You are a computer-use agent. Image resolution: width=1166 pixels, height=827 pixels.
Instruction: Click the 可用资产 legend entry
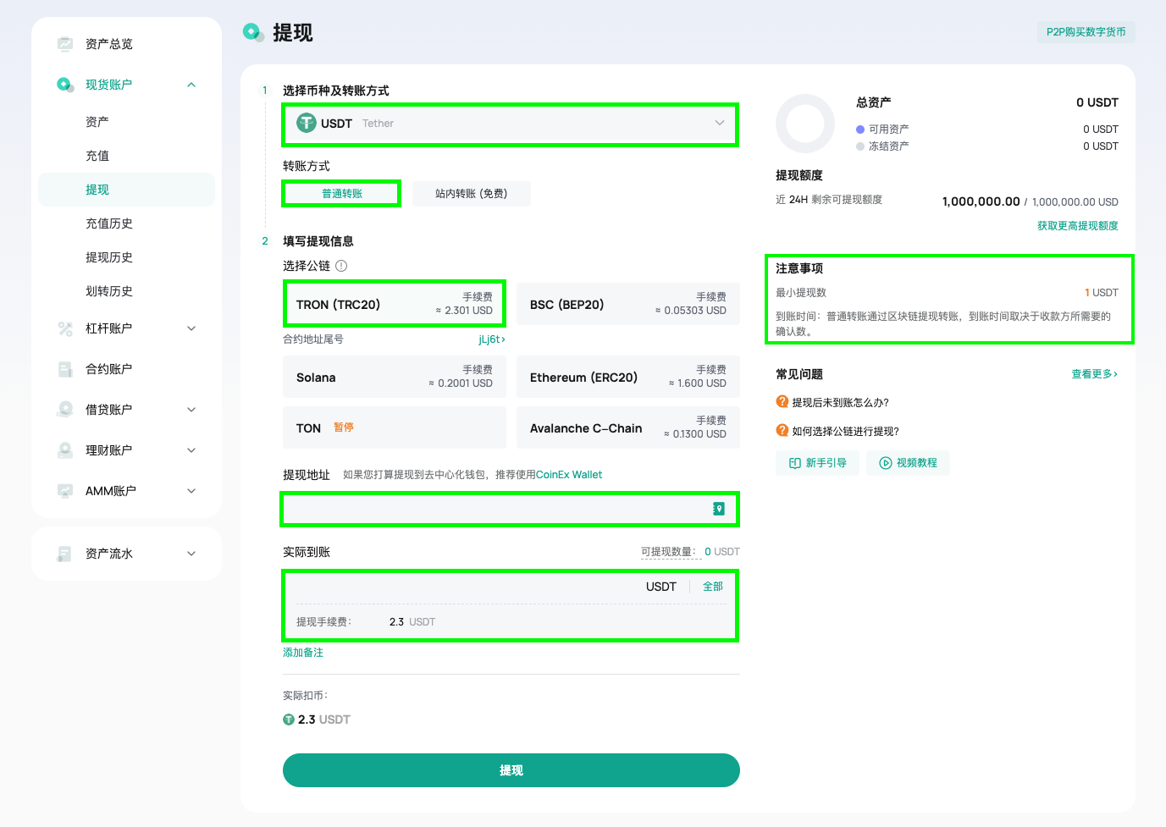[x=882, y=130]
